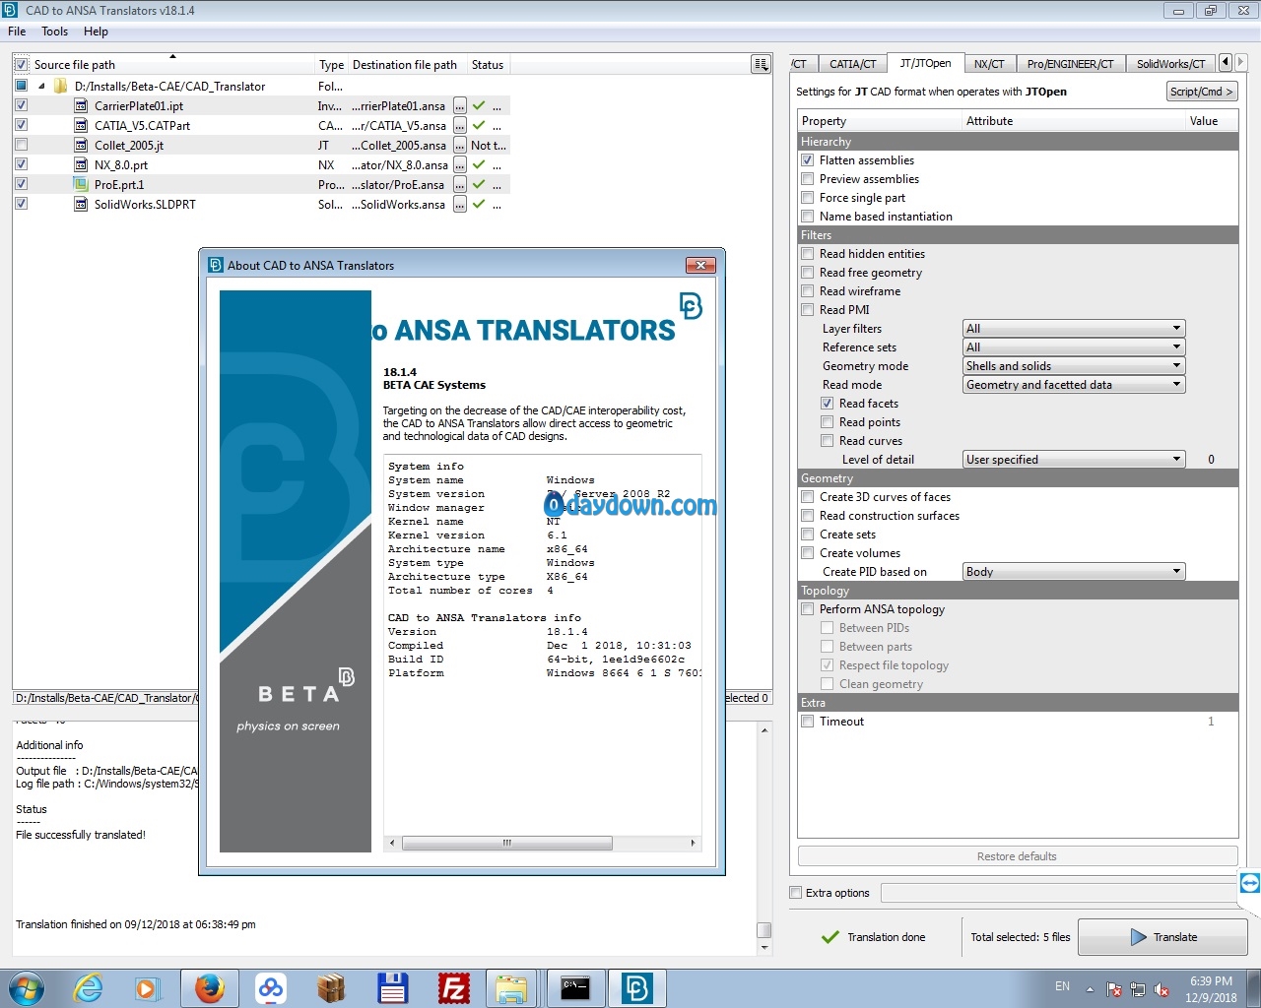Click the green success checkmark for NX_8.0.prt
The height and width of the screenshot is (1008, 1261).
pyautogui.click(x=479, y=164)
